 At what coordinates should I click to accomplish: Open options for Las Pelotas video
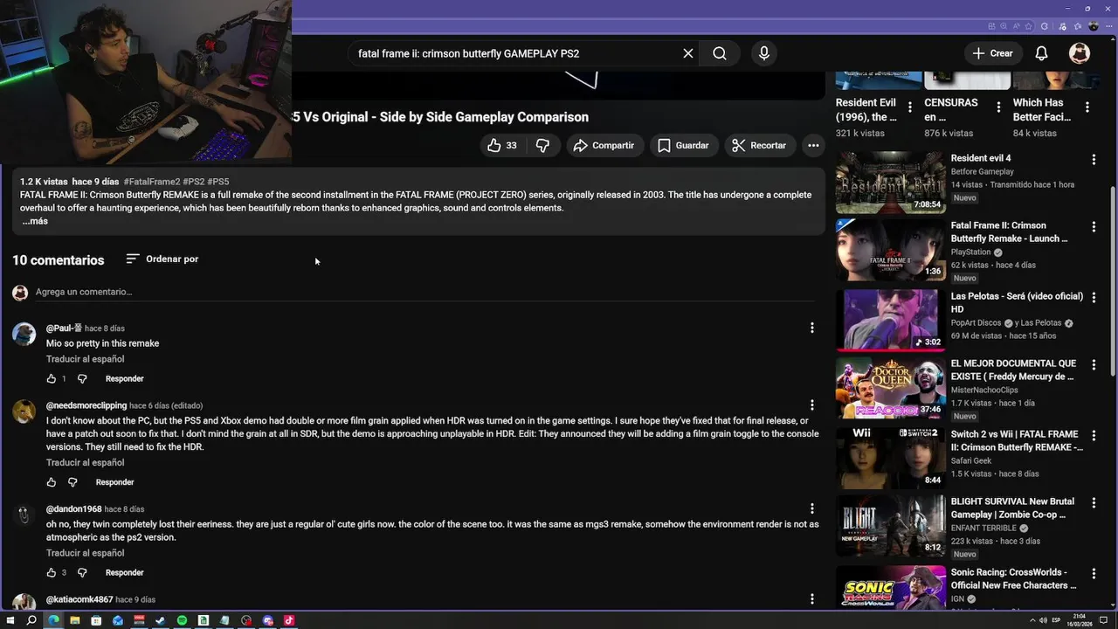tap(1094, 298)
